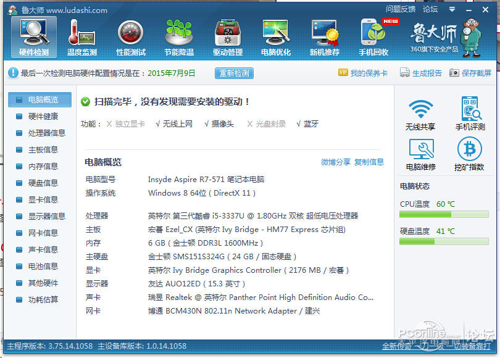The image size is (500, 358).
Task: Minimize the Ludashi window
Action: coord(469,10)
